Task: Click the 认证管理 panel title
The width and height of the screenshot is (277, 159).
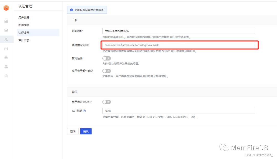Action: [25, 6]
